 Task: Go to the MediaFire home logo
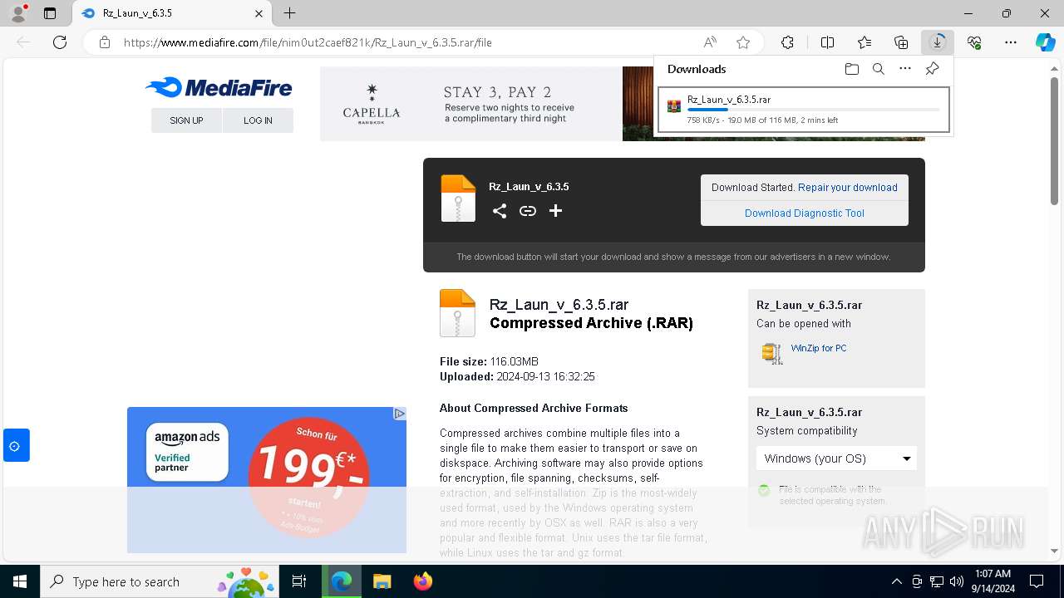[219, 87]
